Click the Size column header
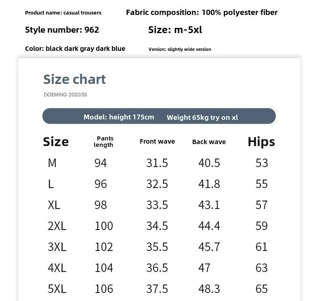 56,142
